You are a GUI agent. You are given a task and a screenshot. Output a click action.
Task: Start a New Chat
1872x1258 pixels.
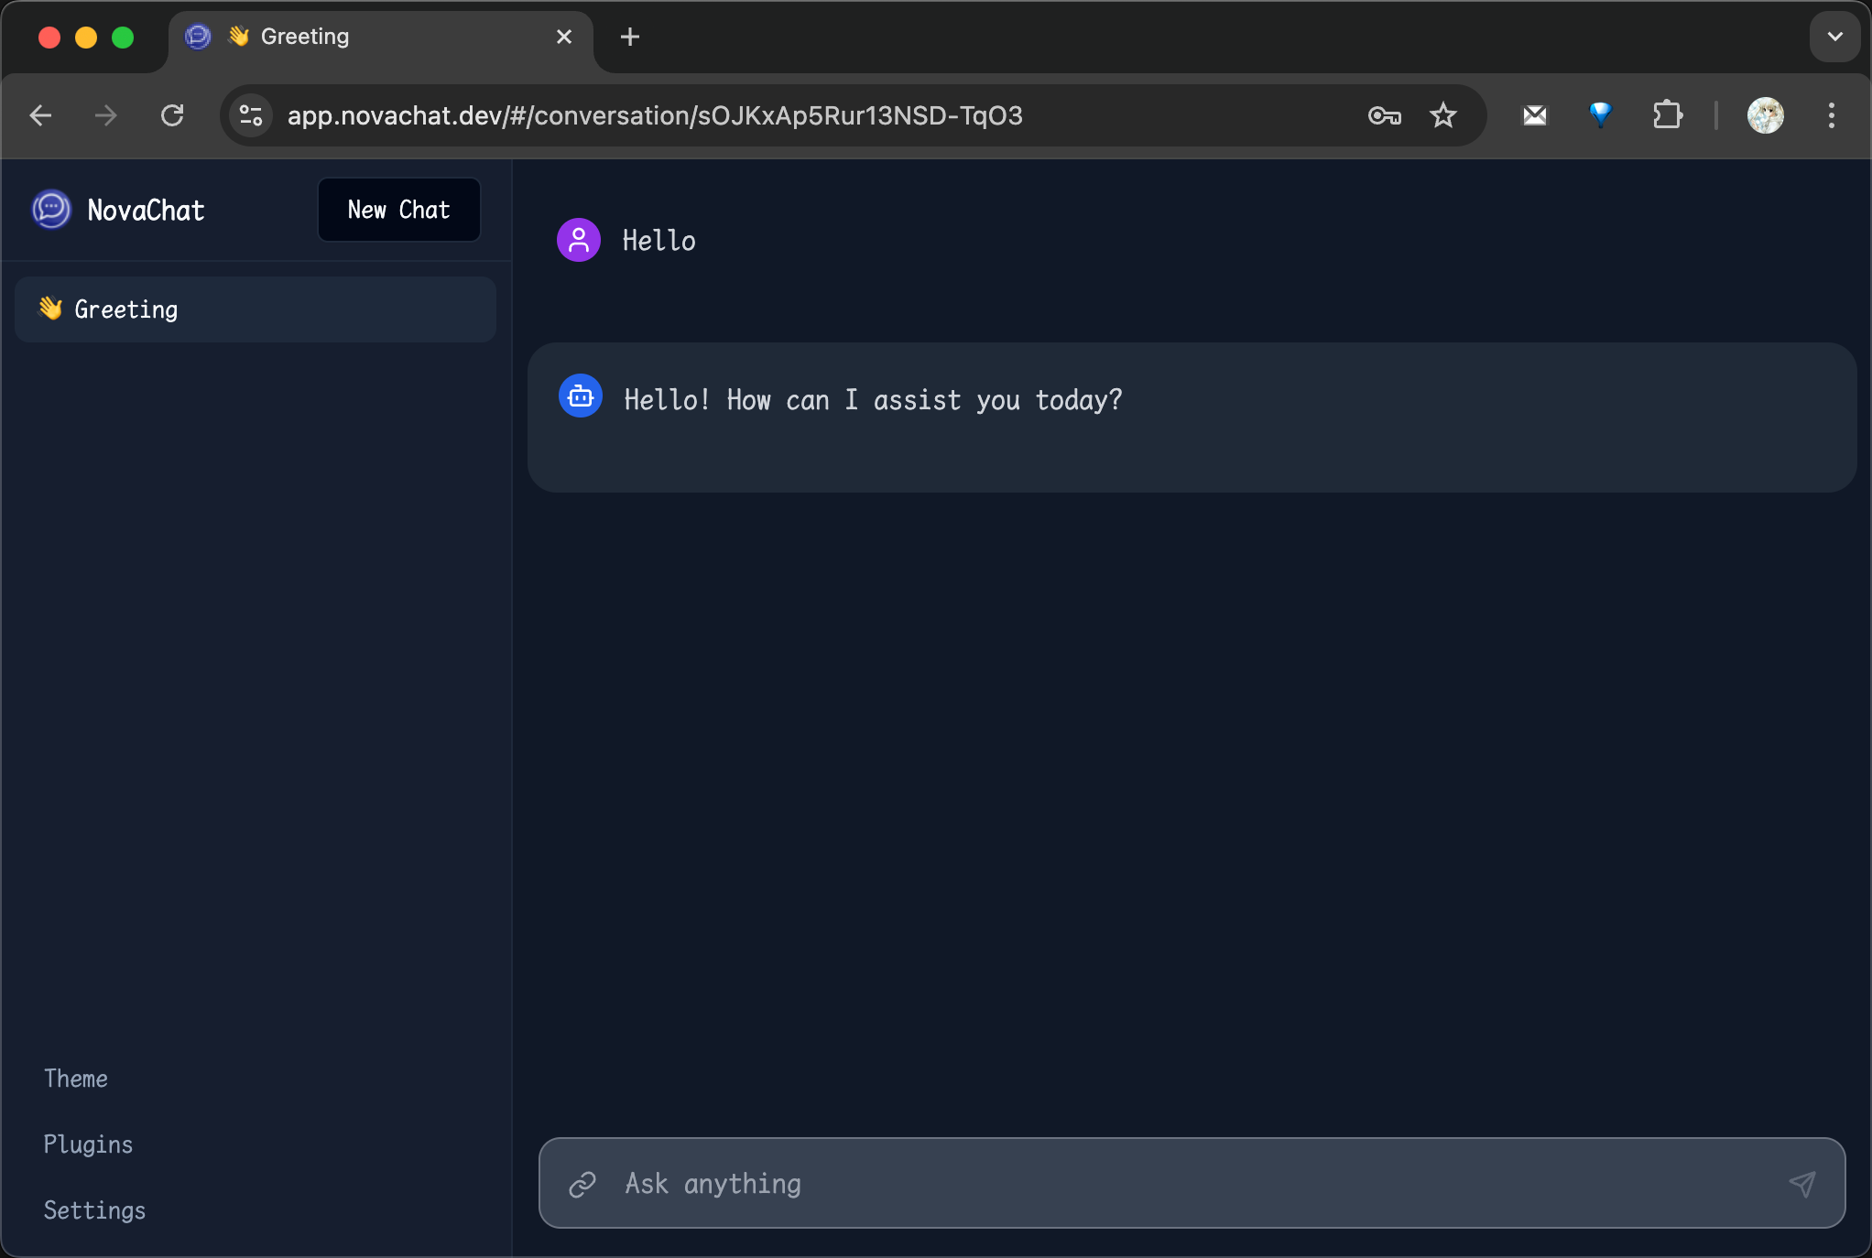coord(398,210)
